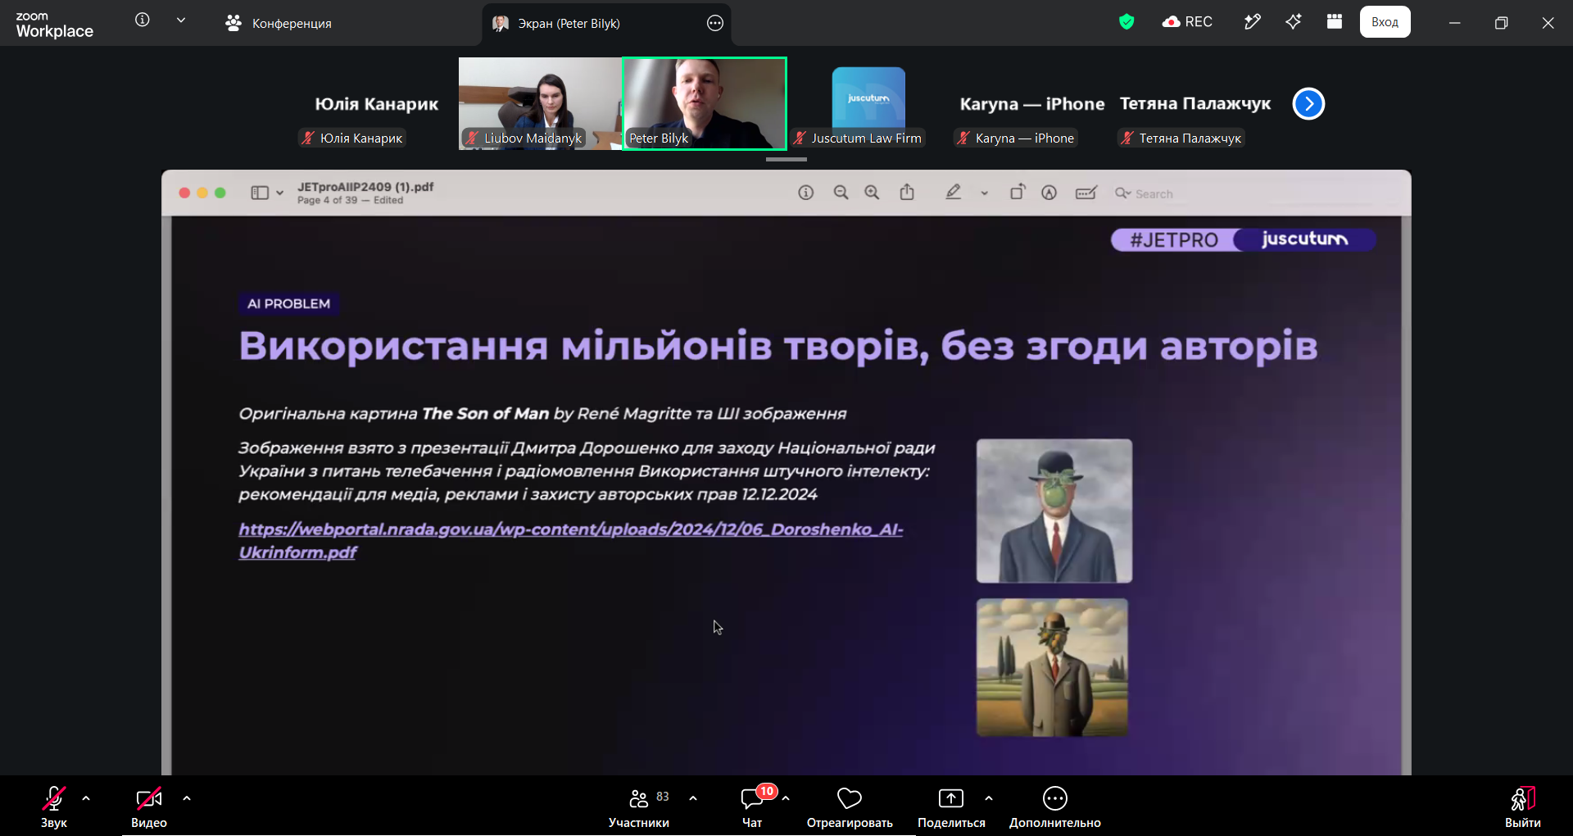Open the Чат panel
Image resolution: width=1573 pixels, height=836 pixels.
coord(752,807)
